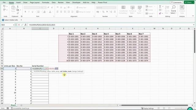Expand the formula bar
196x110 pixels.
(x=194, y=25)
